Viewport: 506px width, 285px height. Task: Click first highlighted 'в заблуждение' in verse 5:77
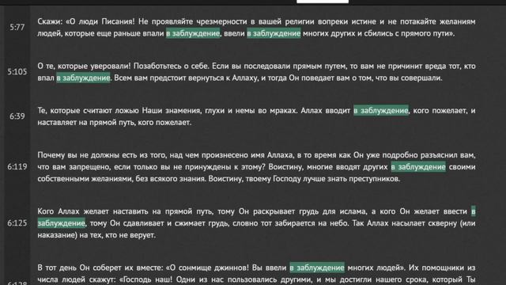[x=193, y=33]
